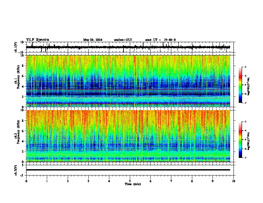Click the ch.2 colorbar log(PSD) label
This screenshot has width=263, height=203.
coord(249,141)
